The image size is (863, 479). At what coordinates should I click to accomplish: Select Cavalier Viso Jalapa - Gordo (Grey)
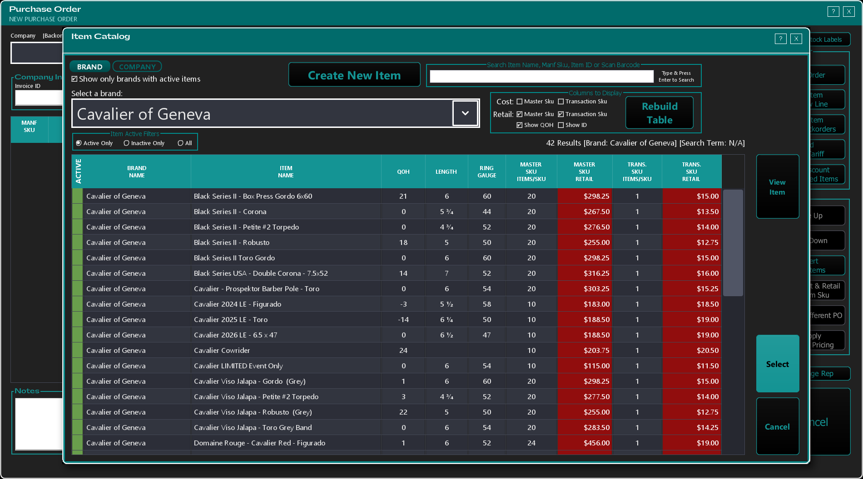coord(397,381)
